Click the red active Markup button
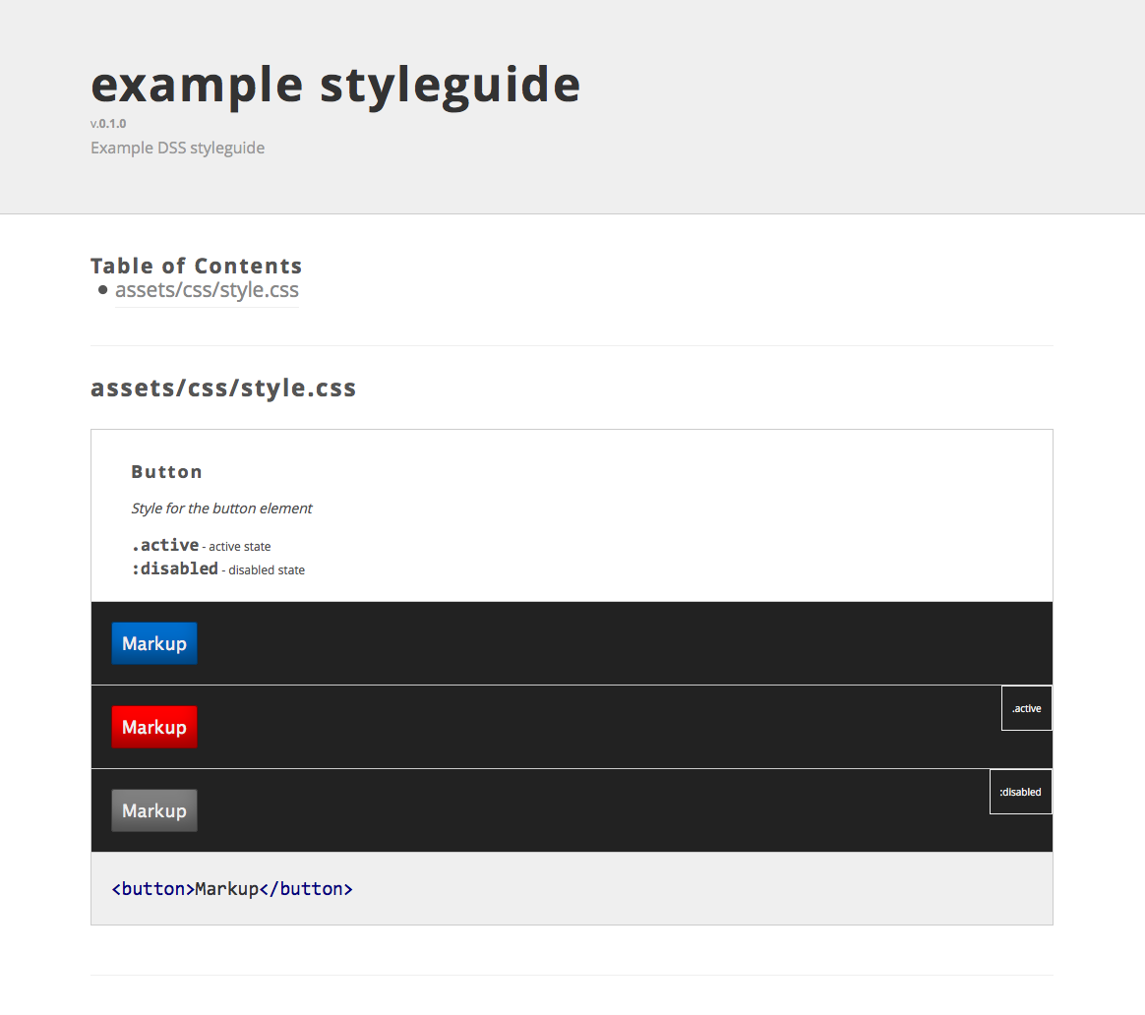Viewport: 1145px width, 1015px height. point(154,727)
